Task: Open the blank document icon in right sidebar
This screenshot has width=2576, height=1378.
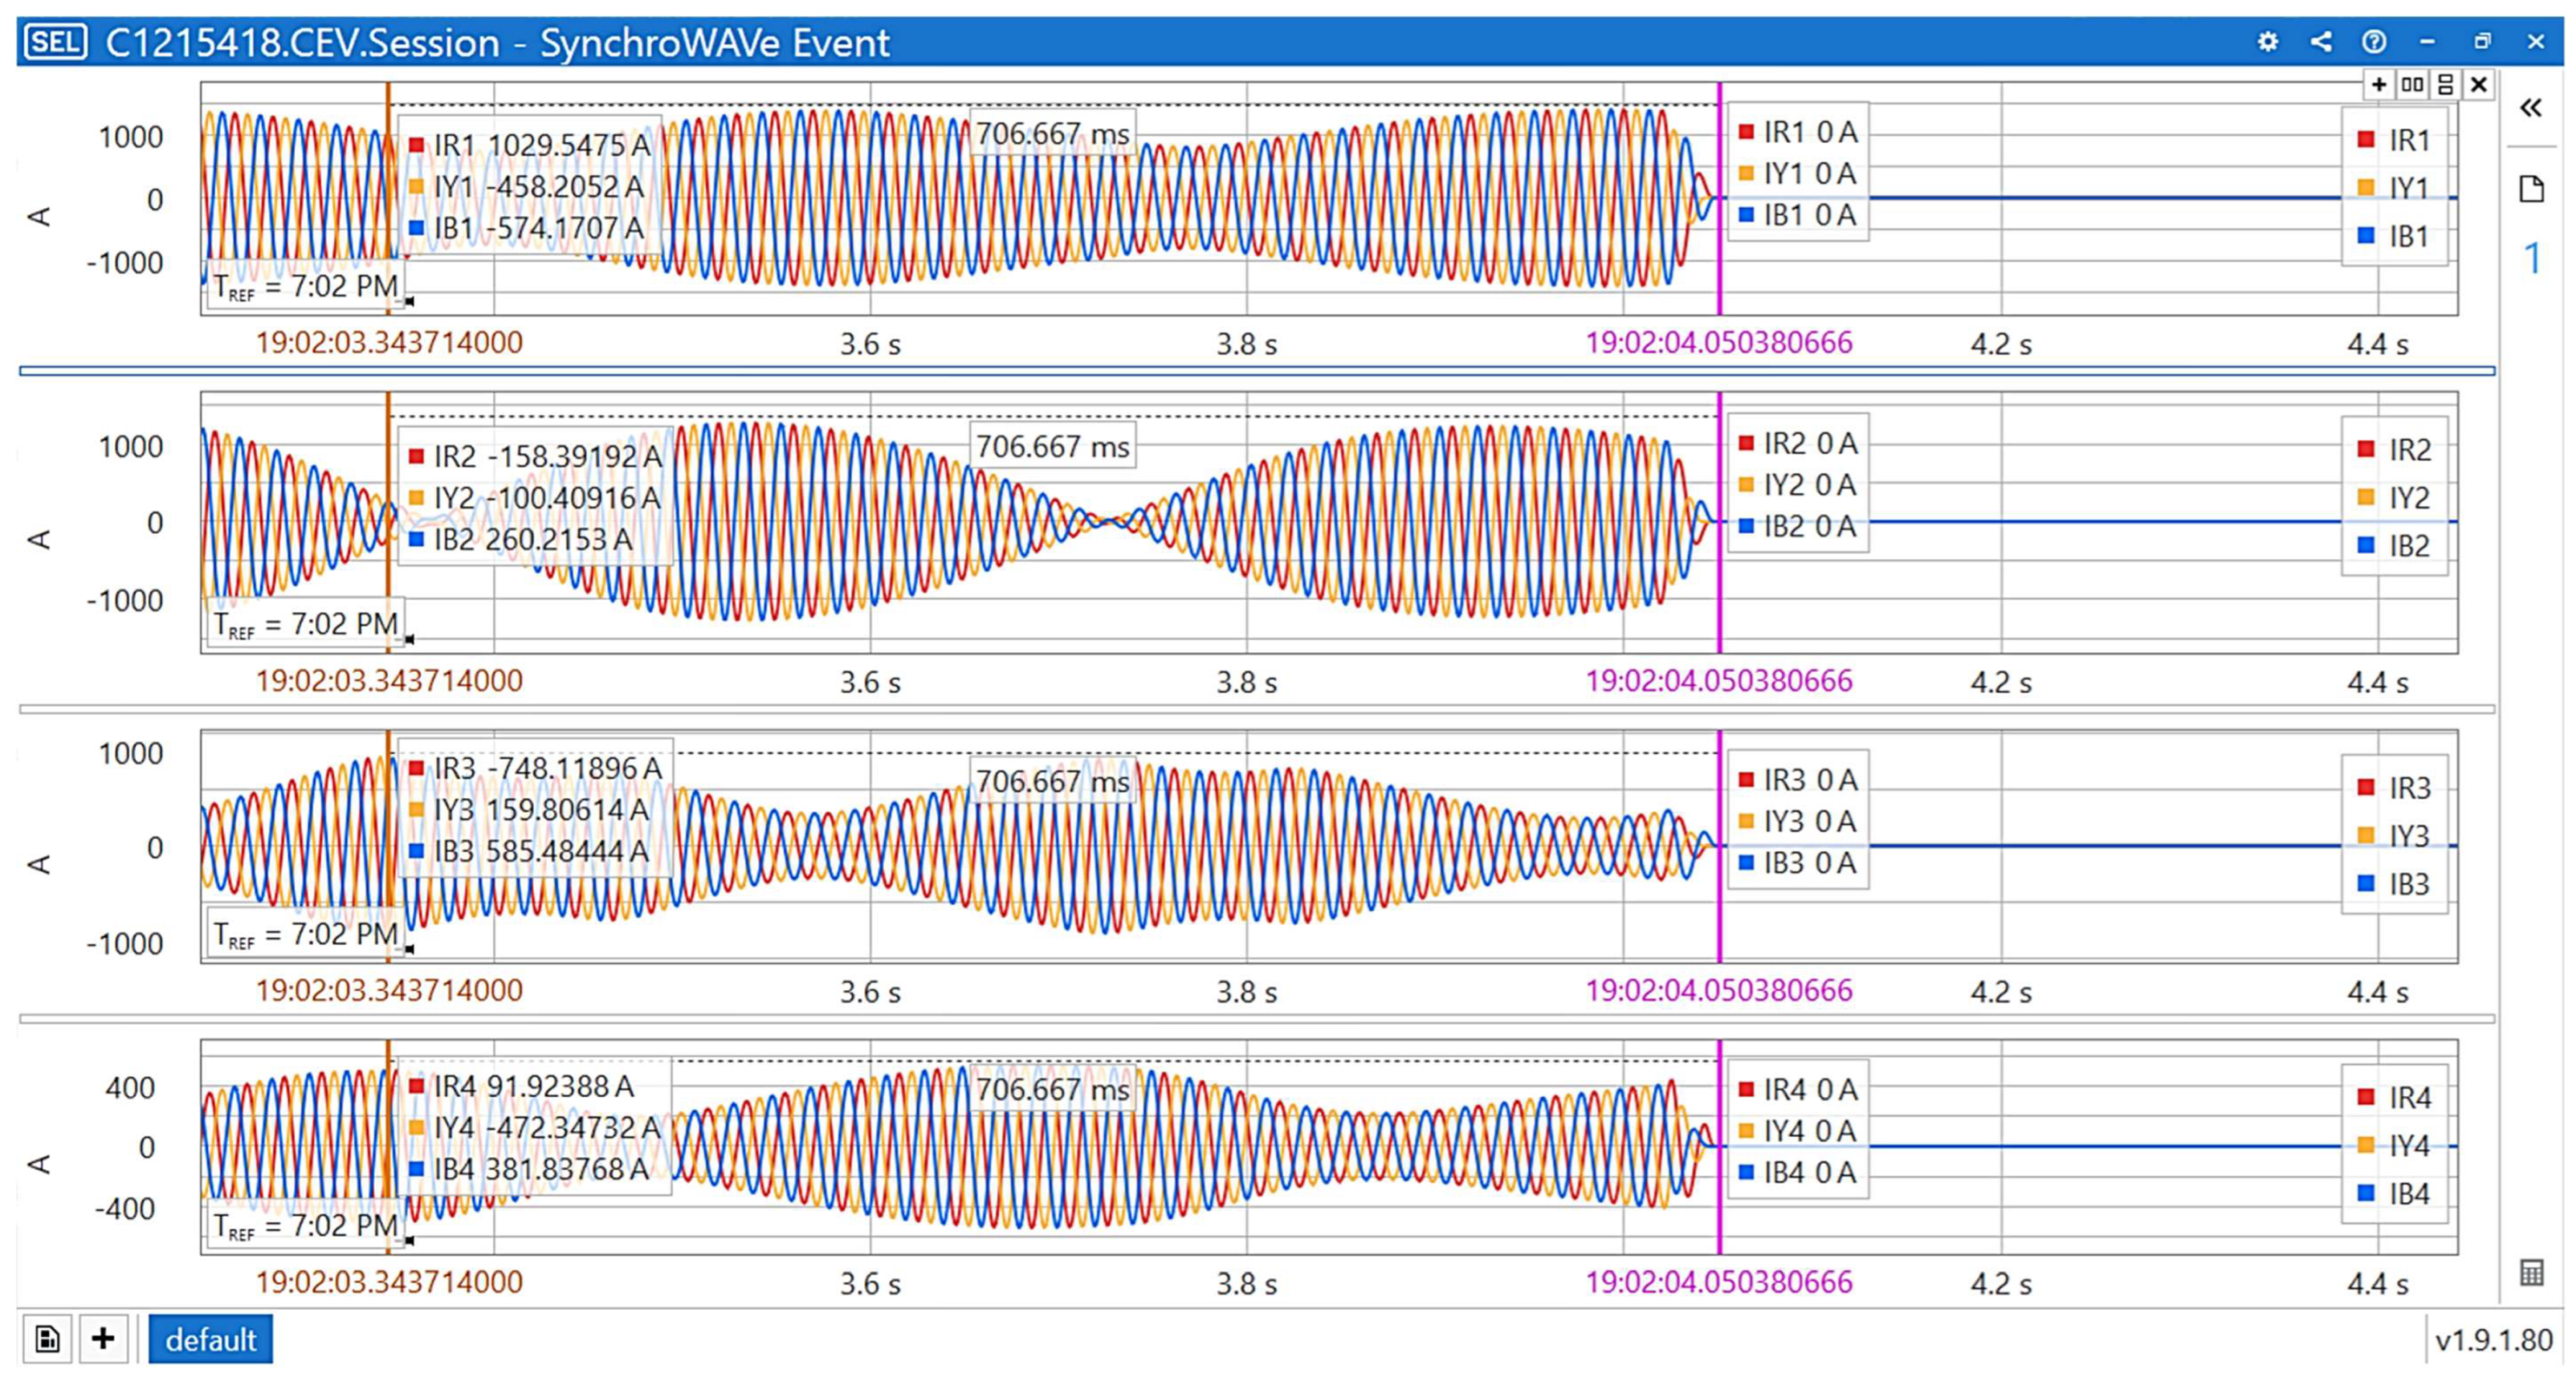Action: [x=2531, y=188]
